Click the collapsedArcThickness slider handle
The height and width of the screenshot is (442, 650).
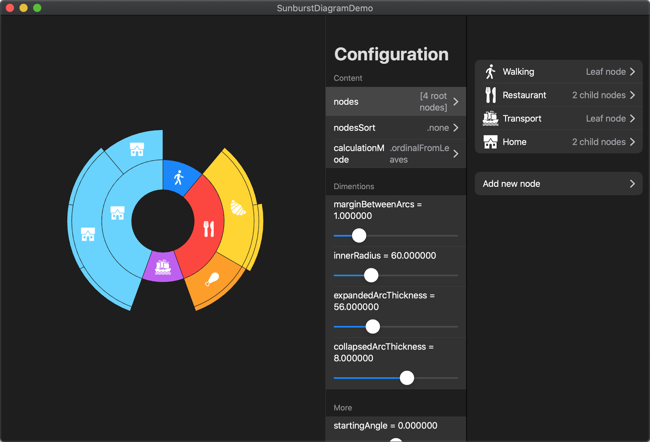(x=407, y=378)
